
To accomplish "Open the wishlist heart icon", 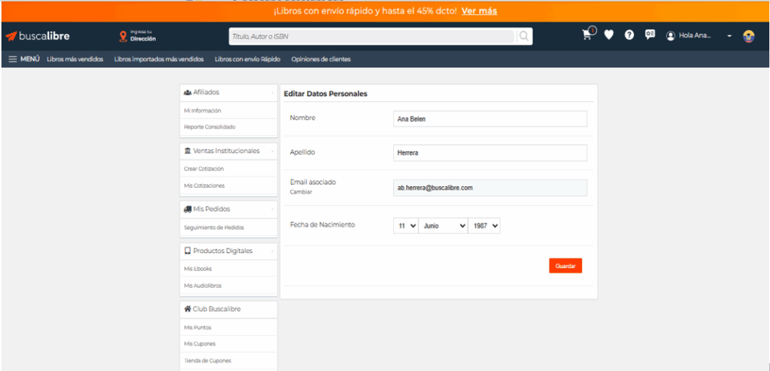I will pyautogui.click(x=609, y=35).
